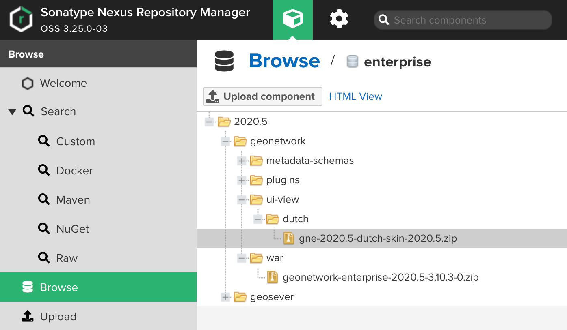Open Upload in the sidebar

[x=98, y=316]
